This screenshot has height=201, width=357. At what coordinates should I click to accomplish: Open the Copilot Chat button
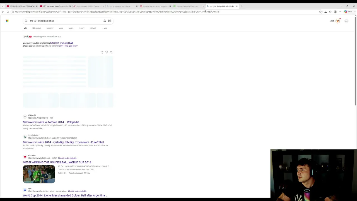click(x=348, y=12)
